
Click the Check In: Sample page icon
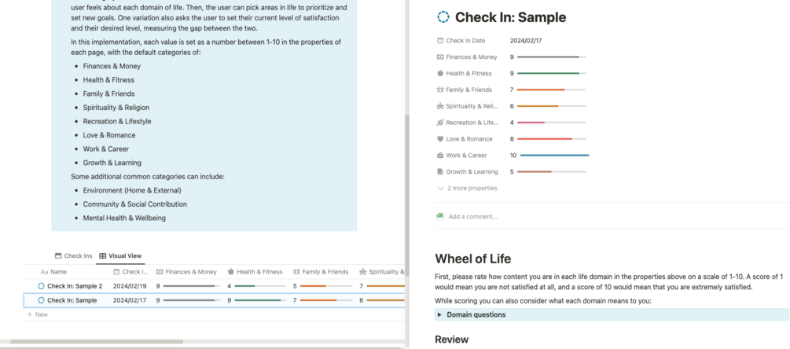click(443, 17)
